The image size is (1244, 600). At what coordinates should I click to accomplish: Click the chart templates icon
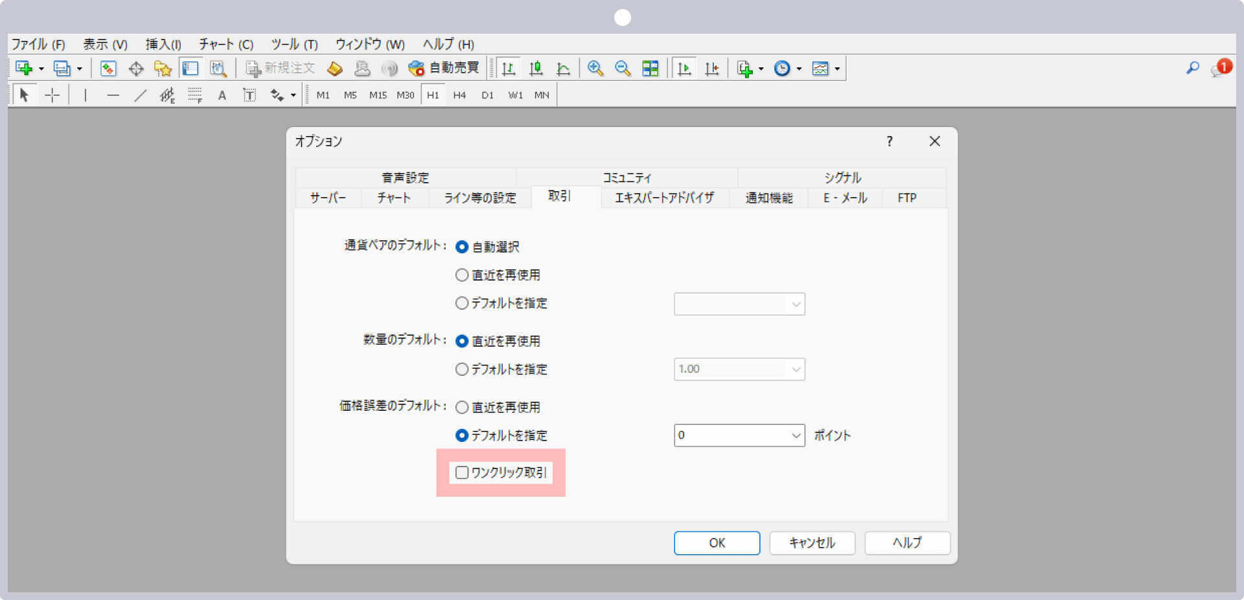[x=820, y=68]
